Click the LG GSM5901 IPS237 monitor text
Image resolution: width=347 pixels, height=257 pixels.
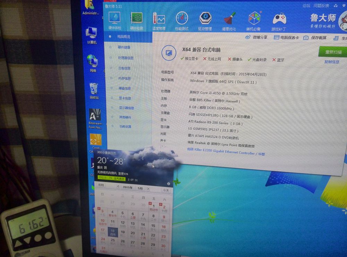[x=213, y=129]
